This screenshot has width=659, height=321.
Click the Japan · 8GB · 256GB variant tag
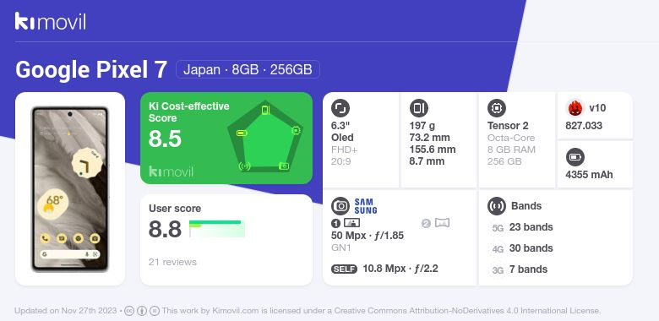tap(248, 69)
